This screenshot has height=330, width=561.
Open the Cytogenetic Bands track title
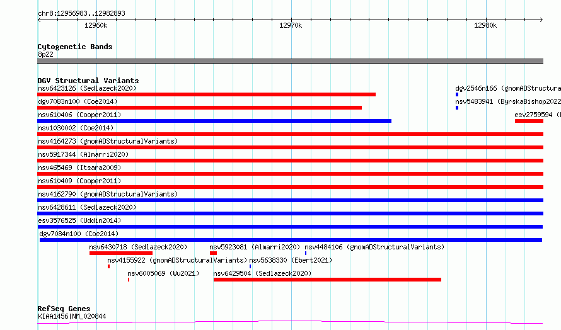(75, 47)
